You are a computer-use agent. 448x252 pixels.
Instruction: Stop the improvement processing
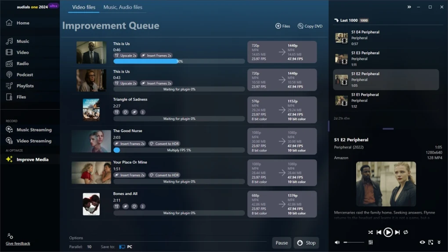point(306,243)
